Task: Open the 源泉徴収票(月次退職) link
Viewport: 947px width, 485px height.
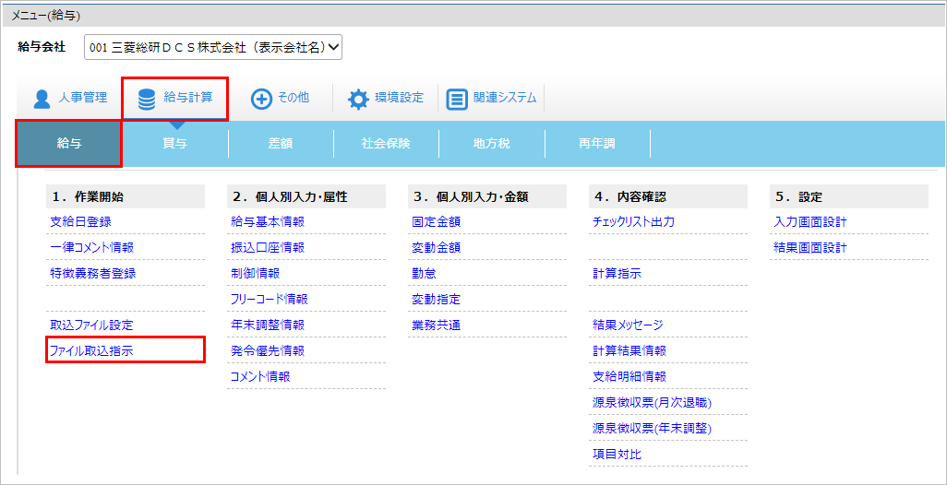Action: (653, 402)
